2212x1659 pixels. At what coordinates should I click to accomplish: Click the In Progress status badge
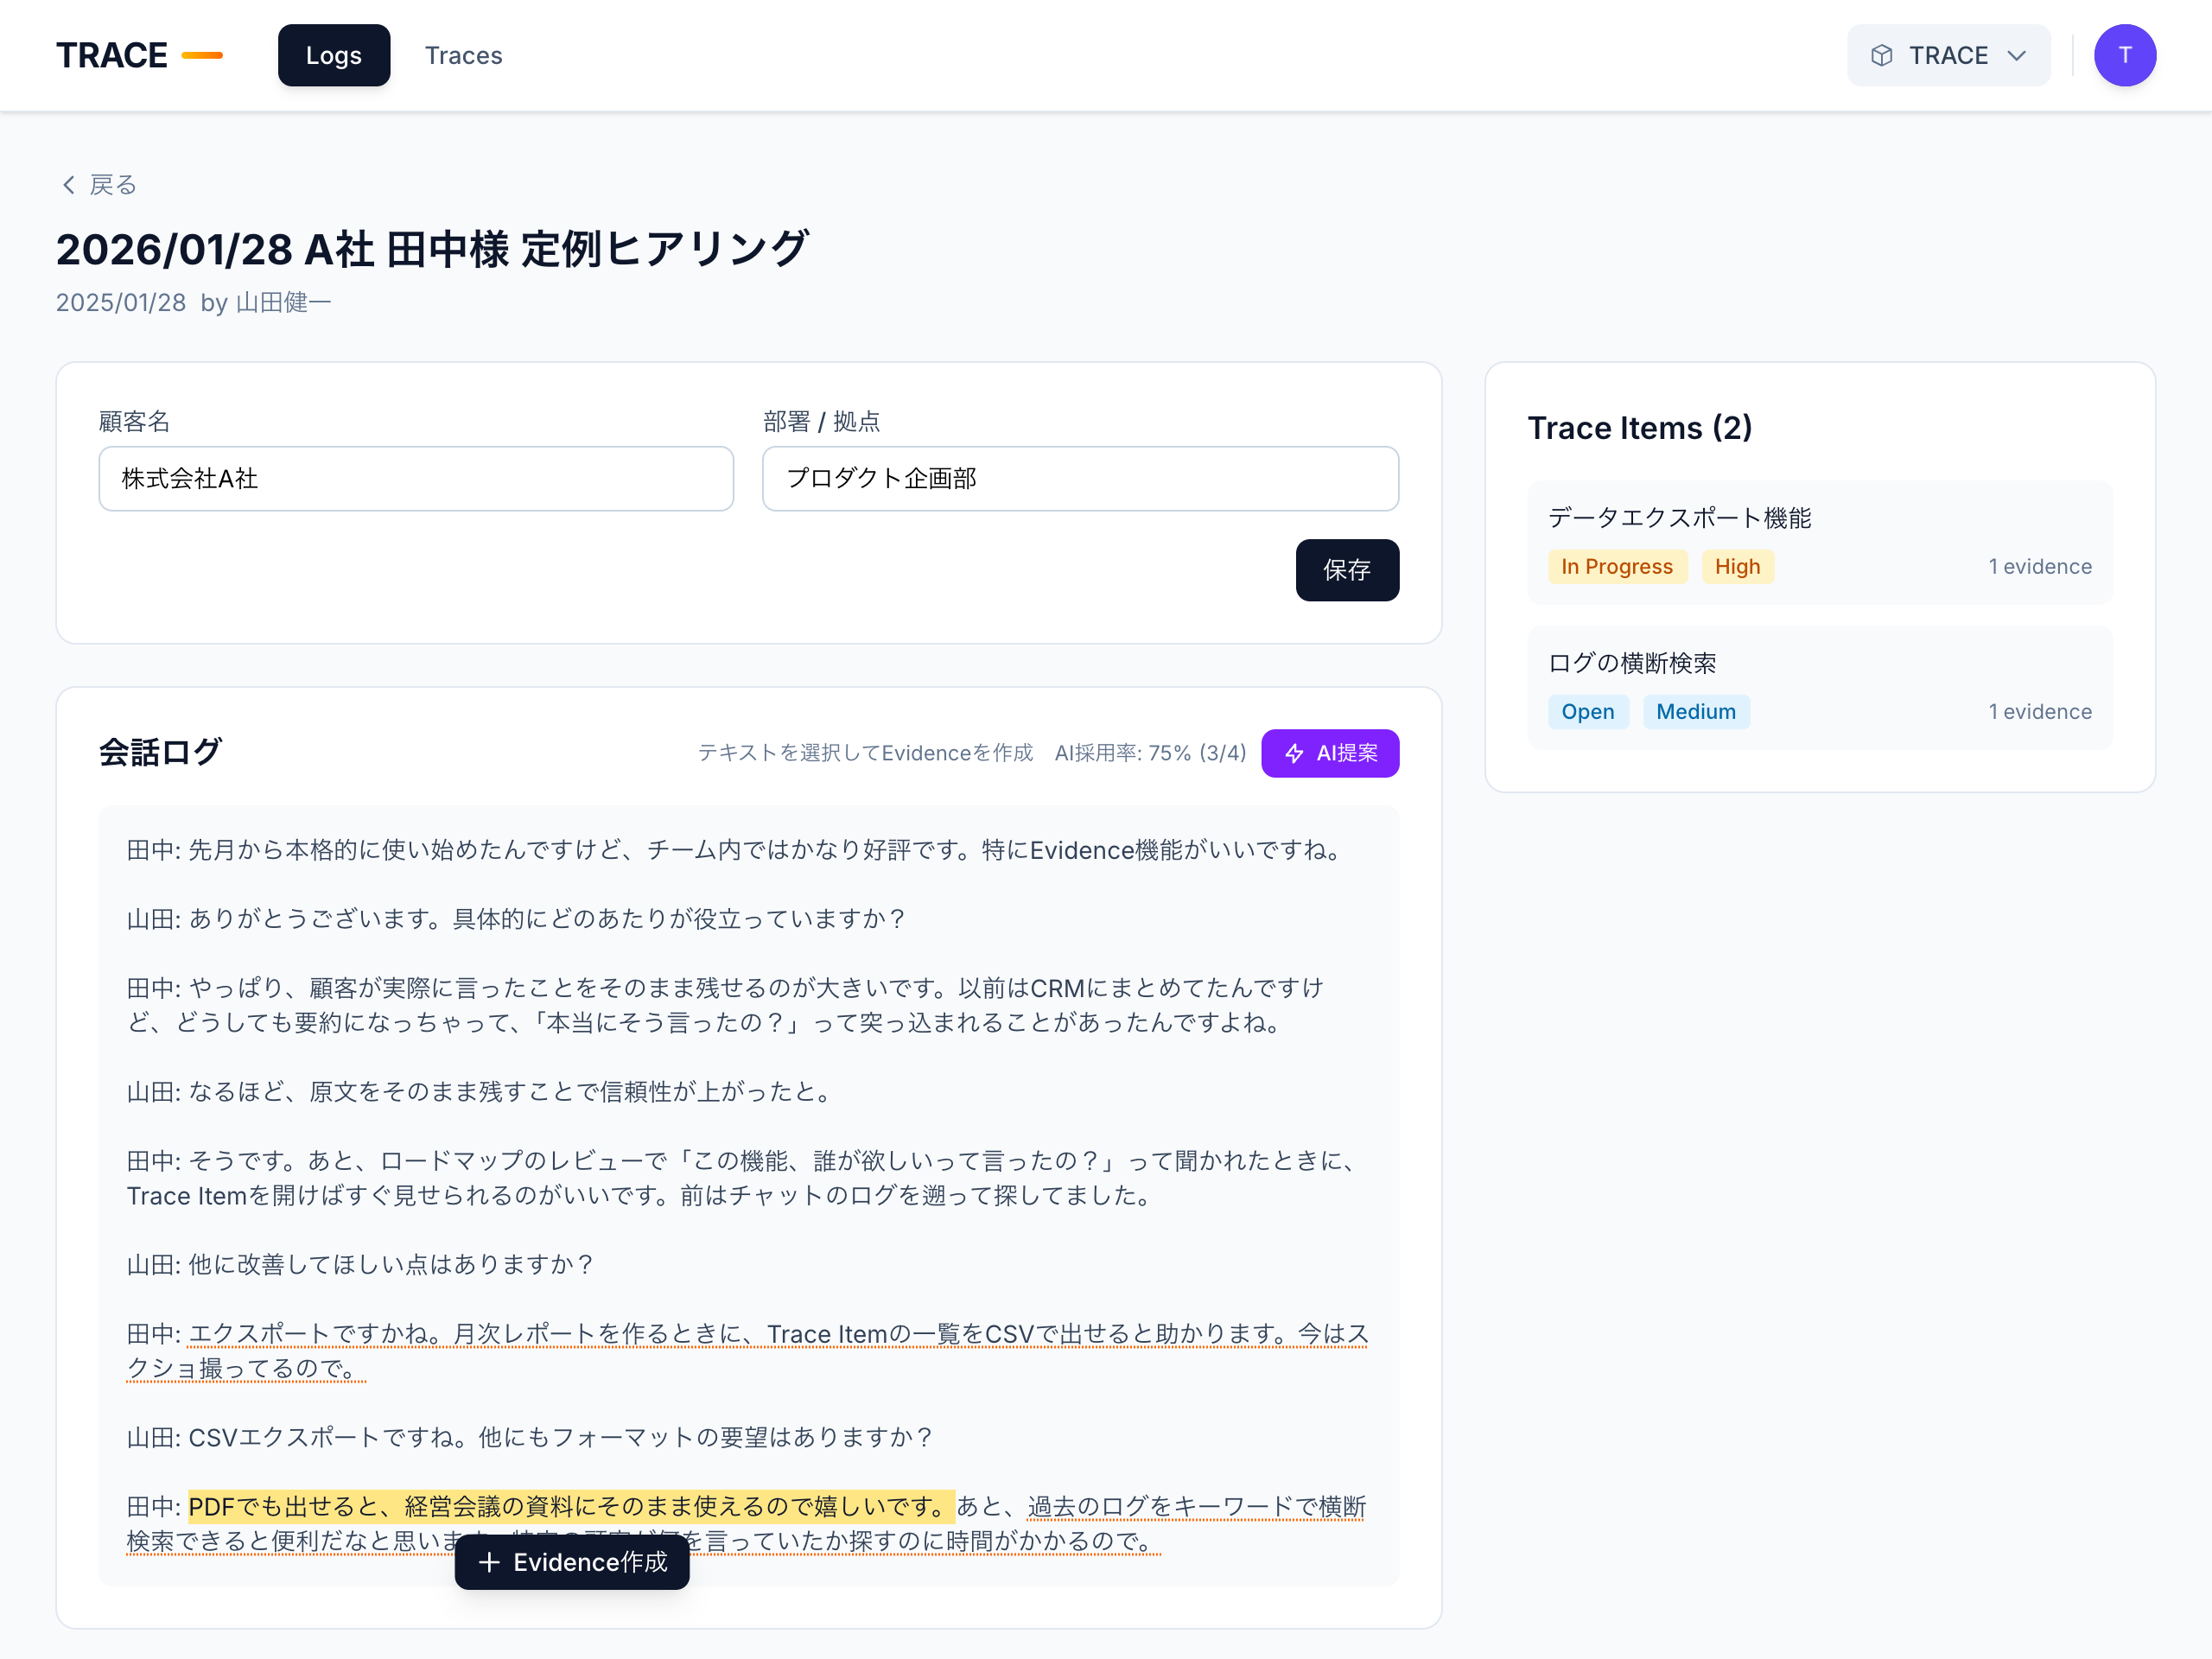pyautogui.click(x=1617, y=566)
